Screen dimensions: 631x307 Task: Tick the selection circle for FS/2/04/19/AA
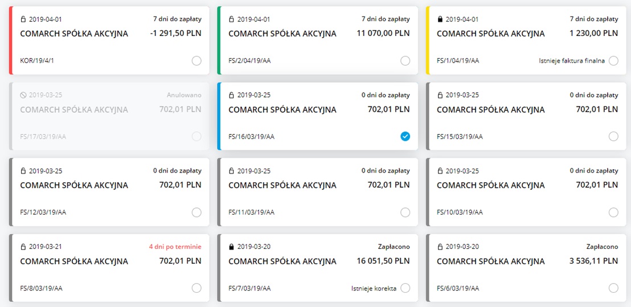point(405,61)
